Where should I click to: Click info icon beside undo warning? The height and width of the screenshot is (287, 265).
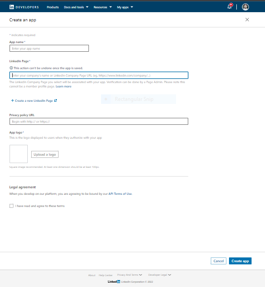[x=11, y=68]
